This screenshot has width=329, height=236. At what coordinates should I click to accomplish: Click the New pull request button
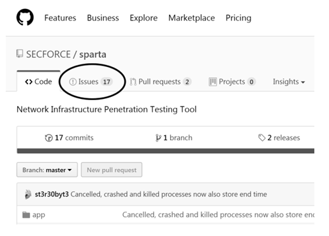point(112,170)
